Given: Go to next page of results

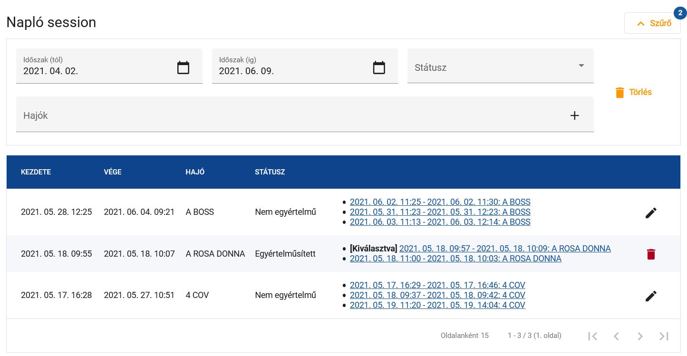Looking at the screenshot, I should [x=640, y=336].
